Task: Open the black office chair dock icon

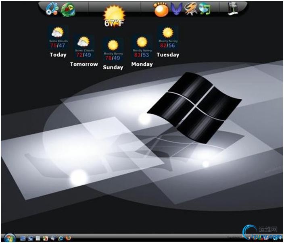Action: click(x=232, y=8)
